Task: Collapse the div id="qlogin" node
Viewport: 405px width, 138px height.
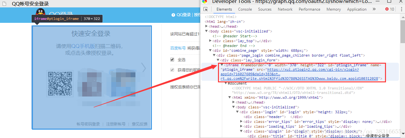Action: [241, 131]
